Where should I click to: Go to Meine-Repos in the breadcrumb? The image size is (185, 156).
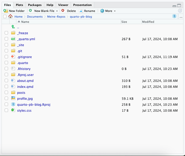56,17
